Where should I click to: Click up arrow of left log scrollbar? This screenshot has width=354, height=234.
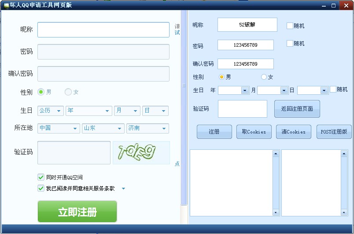[276, 154]
